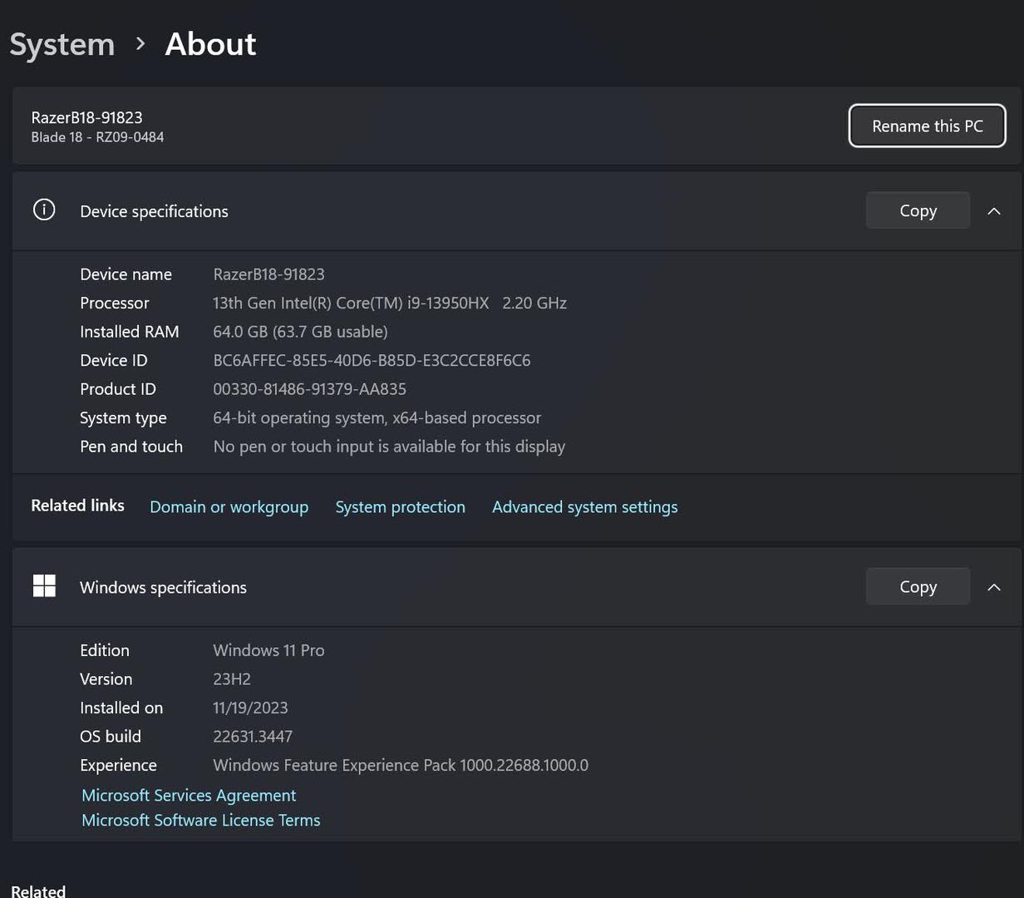
Task: Select the Installed on date 11/19/2023
Action: pyautogui.click(x=250, y=708)
